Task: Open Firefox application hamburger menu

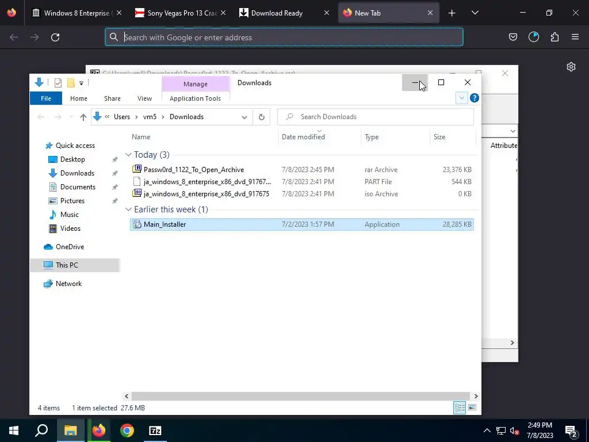Action: point(575,37)
